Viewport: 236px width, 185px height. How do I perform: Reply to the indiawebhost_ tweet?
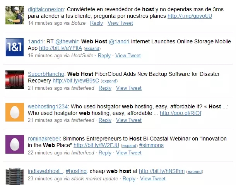coord(129,178)
